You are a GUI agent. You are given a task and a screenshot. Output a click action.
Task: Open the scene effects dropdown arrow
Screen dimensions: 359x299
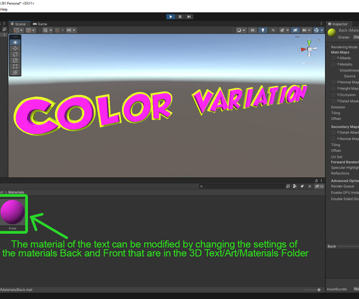coord(288,30)
